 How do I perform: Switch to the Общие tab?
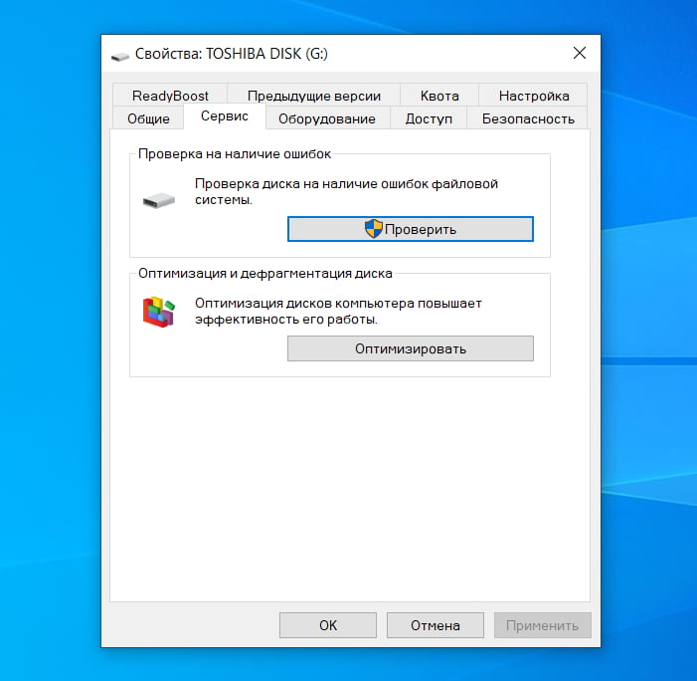pyautogui.click(x=148, y=118)
